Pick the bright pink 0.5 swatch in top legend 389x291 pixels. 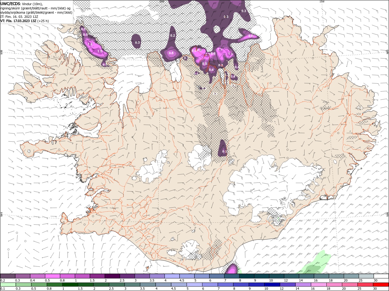(52, 276)
